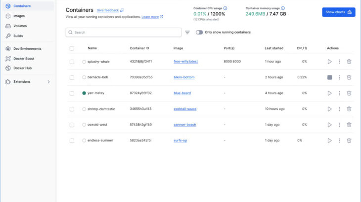Tick the select-all header checkbox
361x202 pixels.
pos(72,48)
